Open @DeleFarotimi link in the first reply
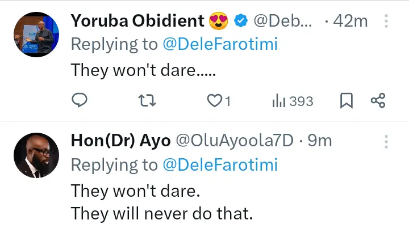The height and width of the screenshot is (241, 409). click(x=220, y=45)
